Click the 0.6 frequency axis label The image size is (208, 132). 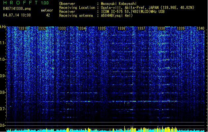click(x=3, y=125)
